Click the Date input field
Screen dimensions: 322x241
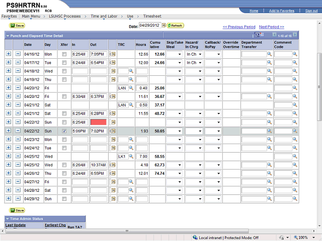(150, 25)
